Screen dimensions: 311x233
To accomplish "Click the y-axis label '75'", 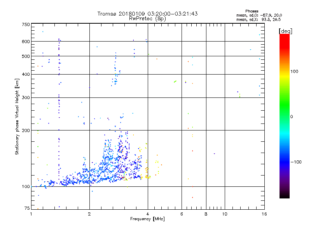I will (27, 208).
